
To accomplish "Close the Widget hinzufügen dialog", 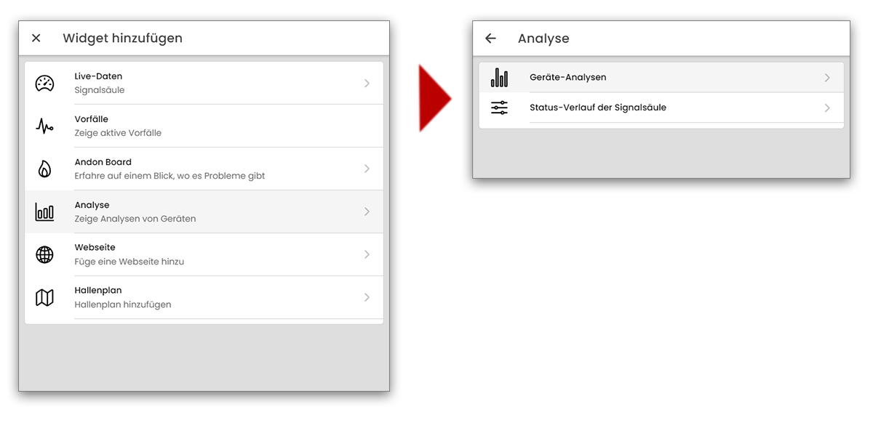I will pos(36,39).
